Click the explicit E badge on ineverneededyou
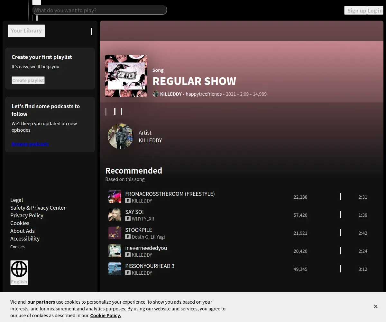The width and height of the screenshot is (386, 322). pos(128,255)
